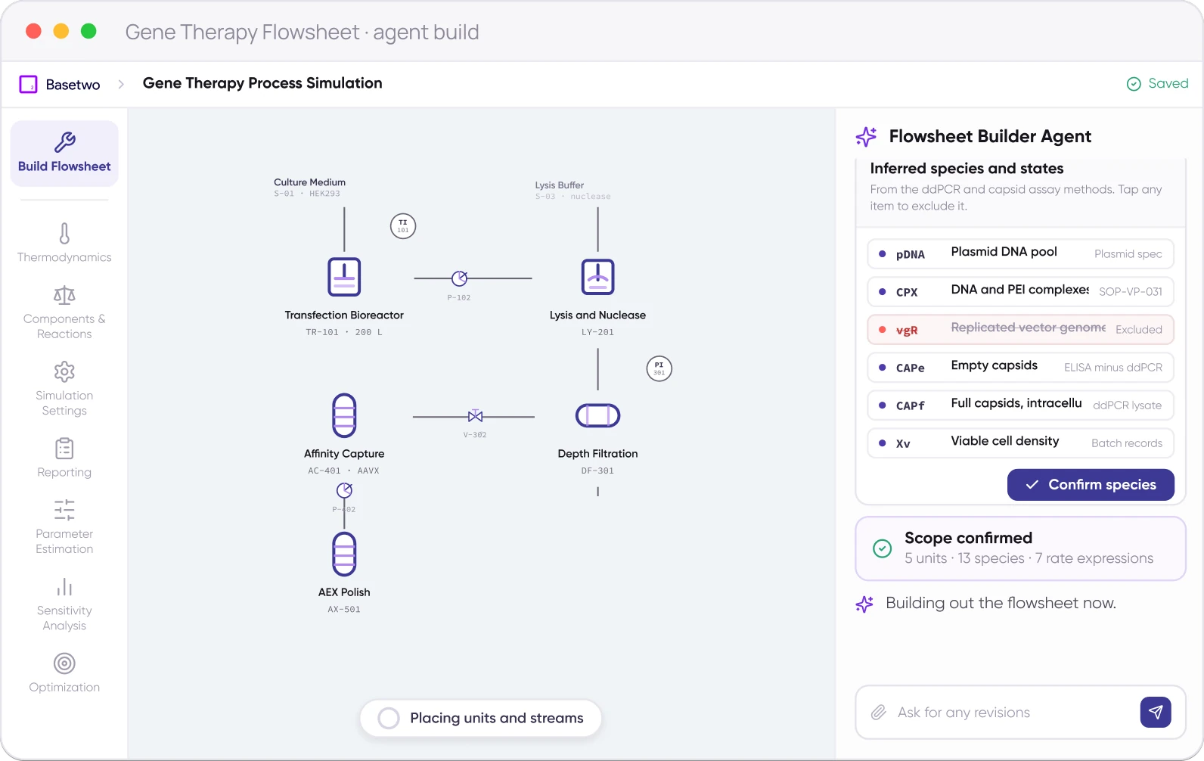
Task: Select the Transfection Bioreactor unit icon
Action: (x=344, y=277)
